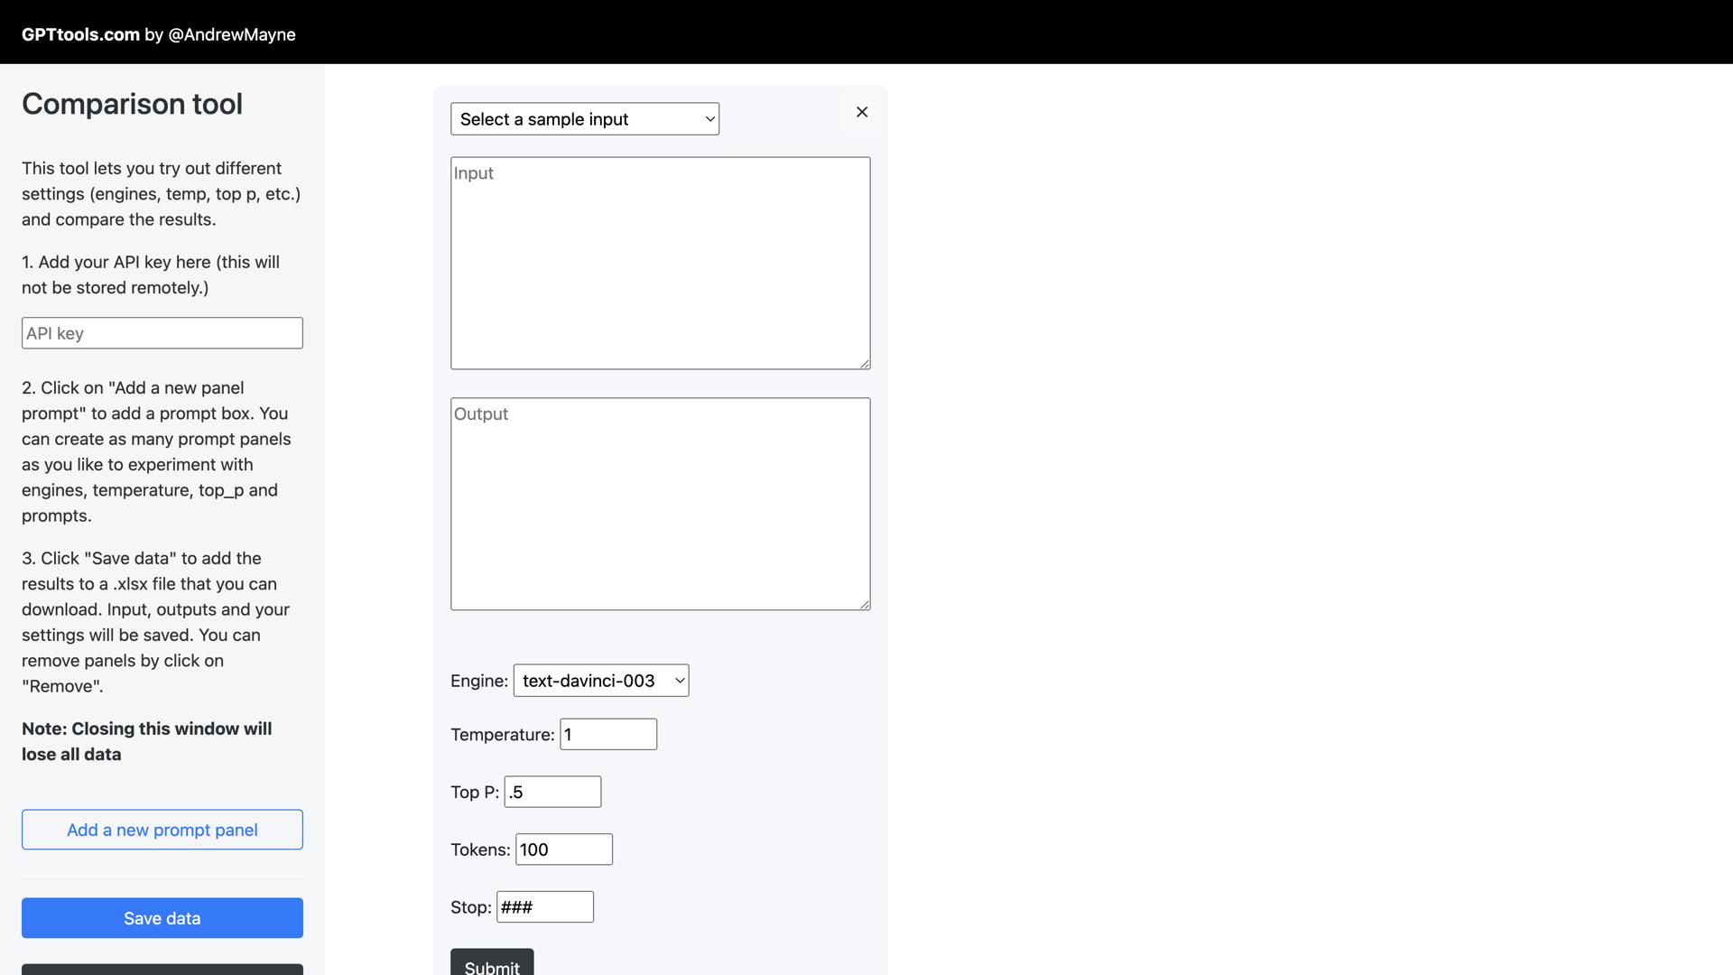Click inside the Output text area
The width and height of the screenshot is (1733, 975).
[660, 503]
